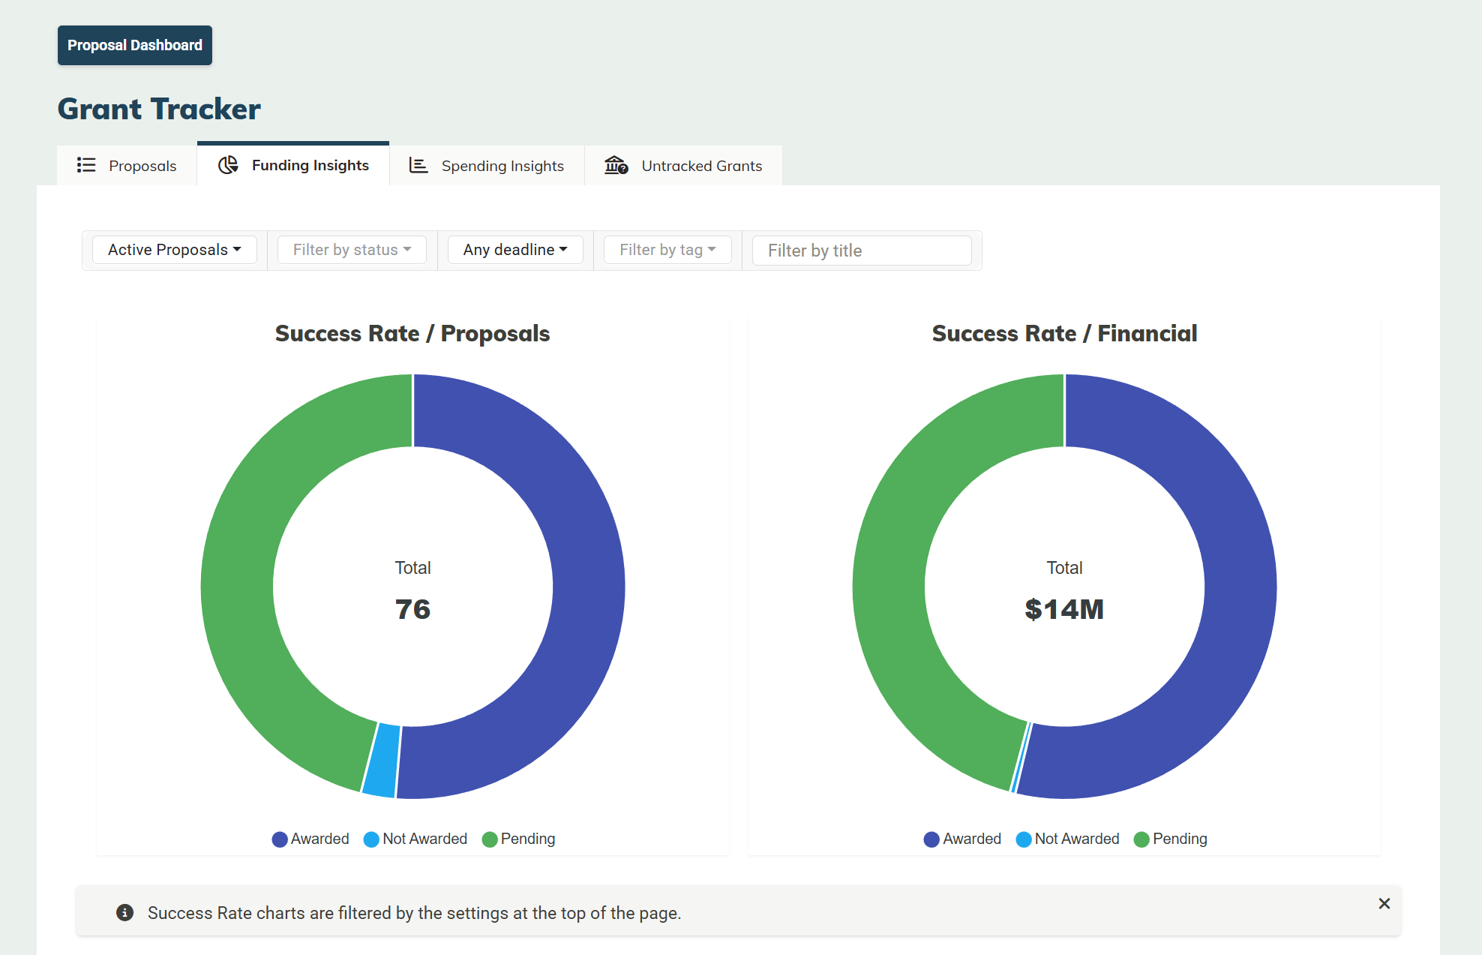The height and width of the screenshot is (955, 1482).
Task: Focus the Filter by title field
Action: pyautogui.click(x=861, y=250)
